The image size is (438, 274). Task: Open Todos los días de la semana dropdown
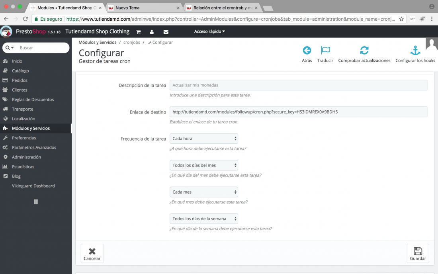(x=203, y=219)
